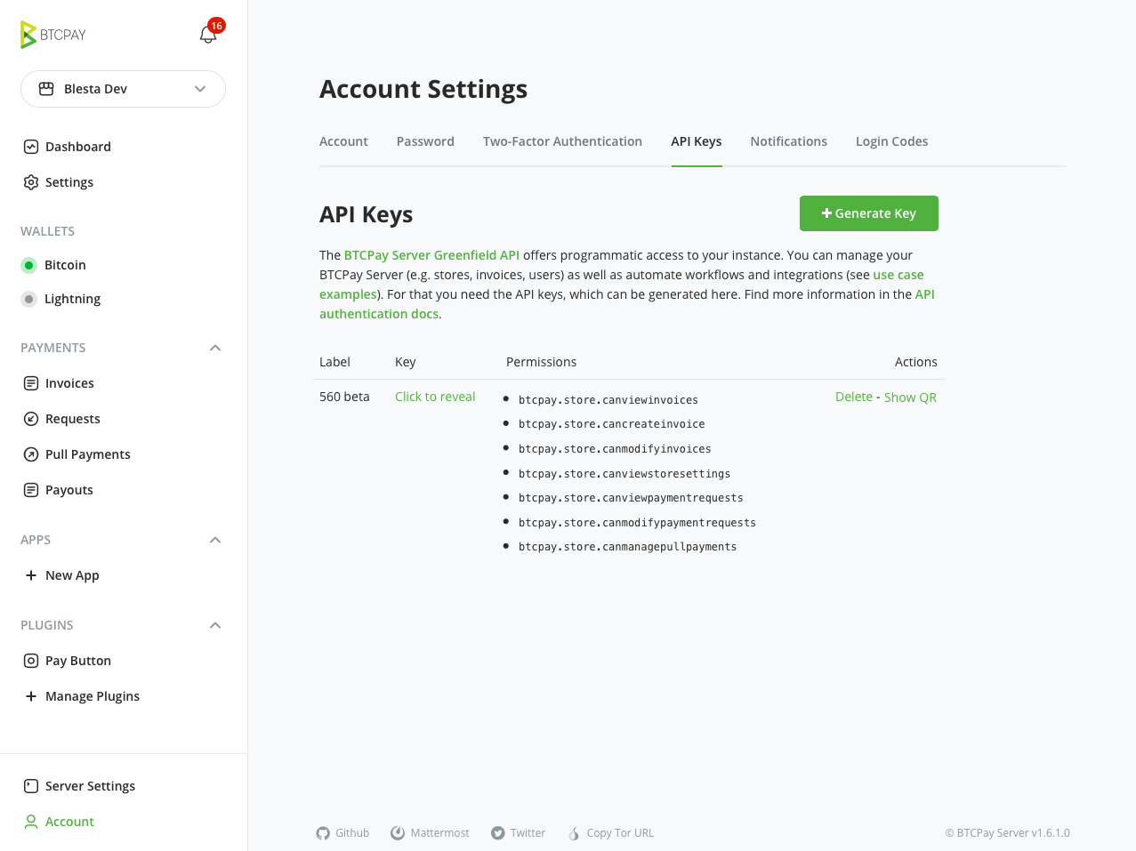Open the Blesta Dev store dropdown
Screen dimensions: 1136x851
point(123,89)
